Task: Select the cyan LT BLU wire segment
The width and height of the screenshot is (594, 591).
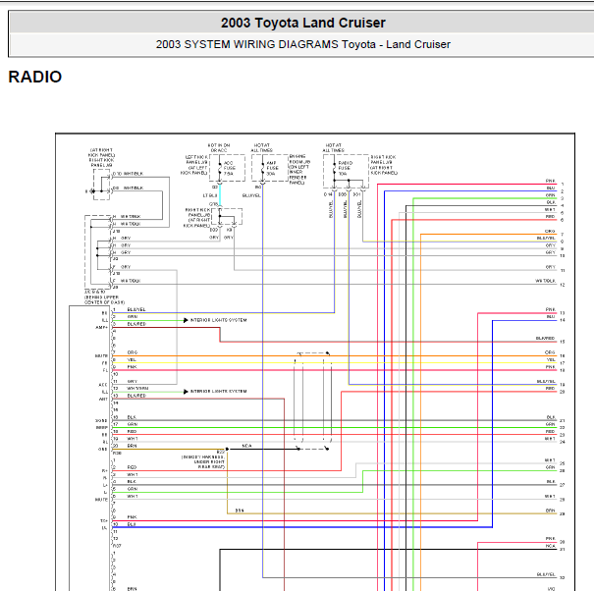Action: [x=220, y=195]
